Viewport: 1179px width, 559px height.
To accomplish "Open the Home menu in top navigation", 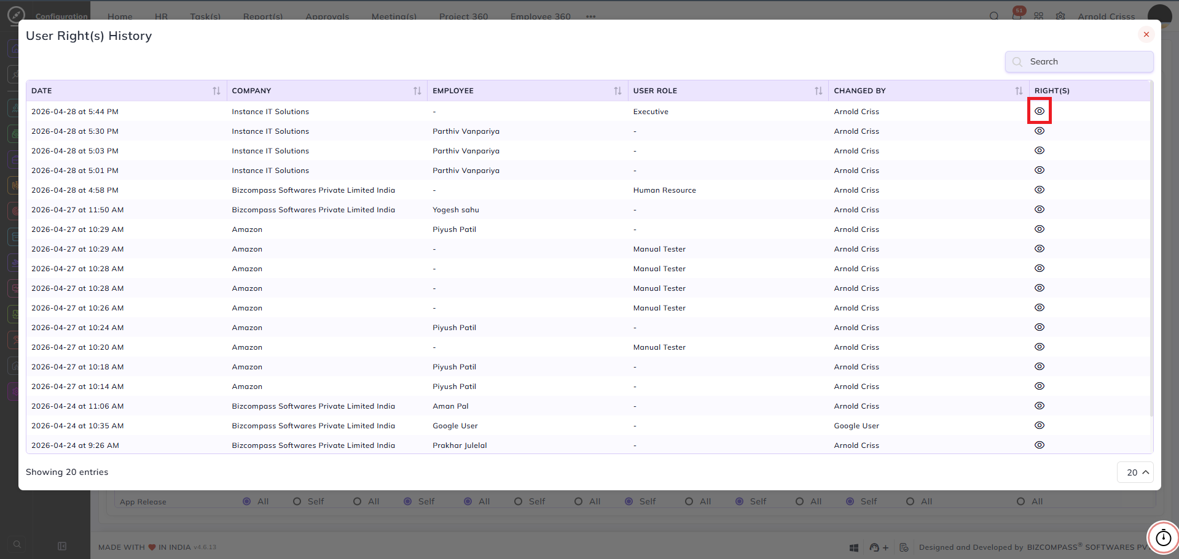I will coord(120,16).
